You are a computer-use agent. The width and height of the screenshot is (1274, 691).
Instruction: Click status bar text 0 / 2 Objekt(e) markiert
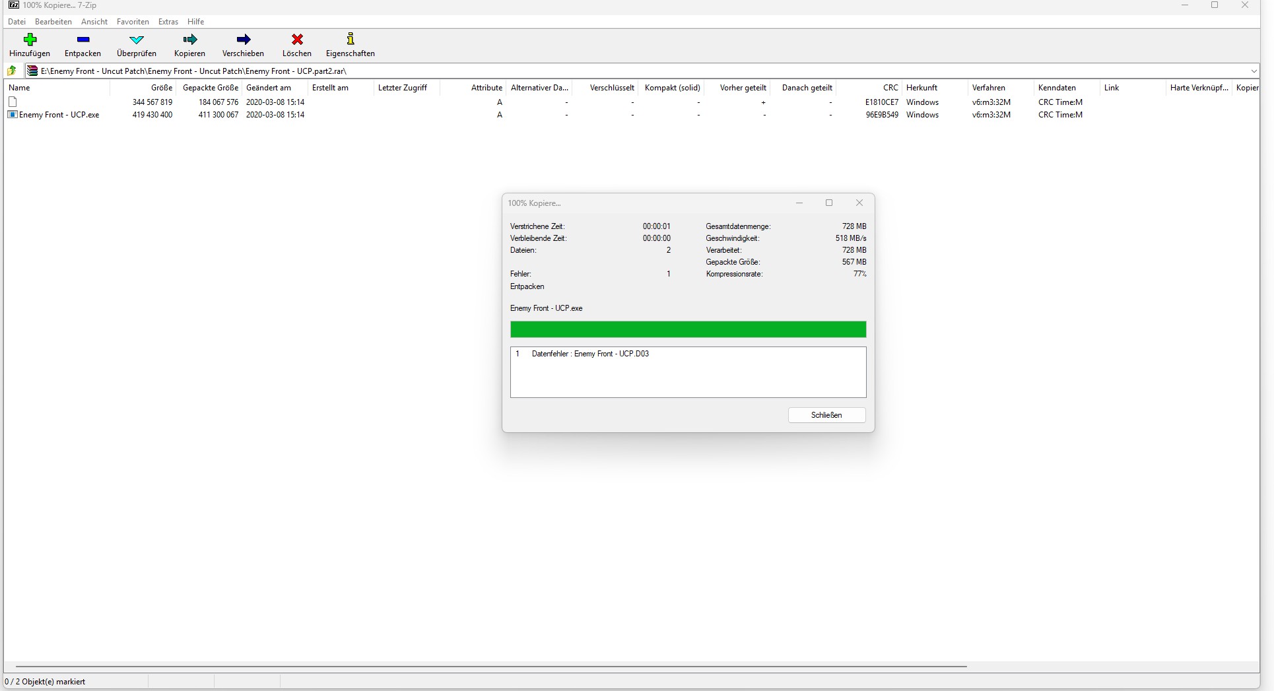(x=46, y=682)
